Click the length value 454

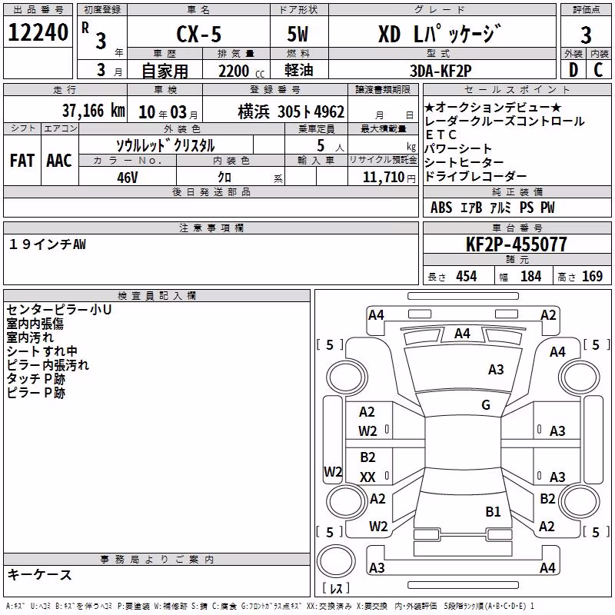[467, 277]
